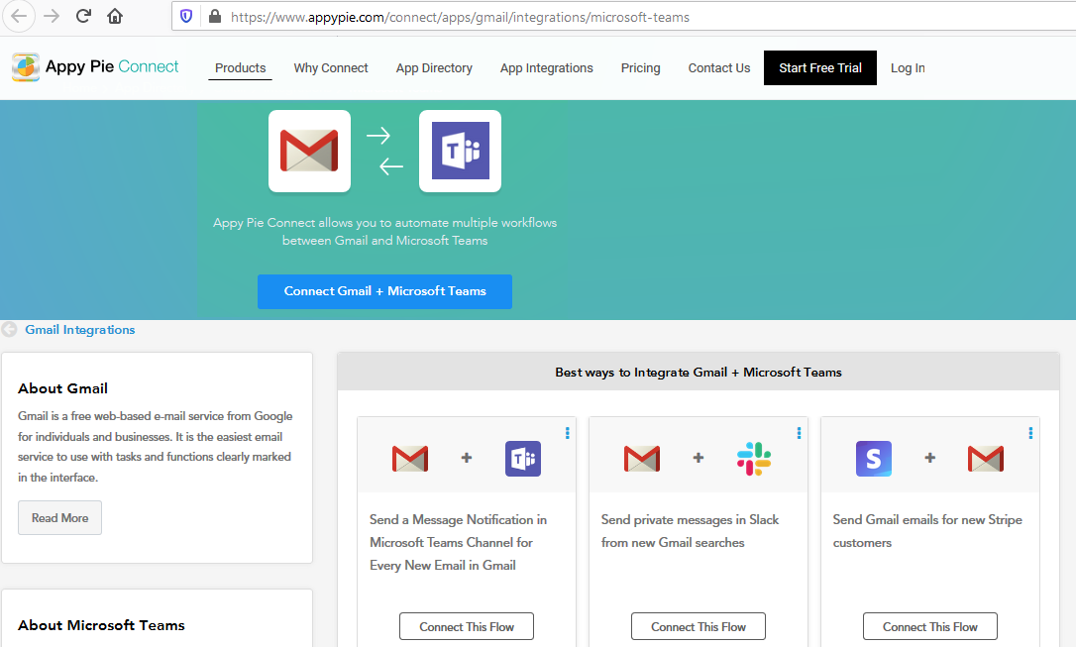1076x647 pixels.
Task: Open App Integrations page
Action: click(546, 68)
